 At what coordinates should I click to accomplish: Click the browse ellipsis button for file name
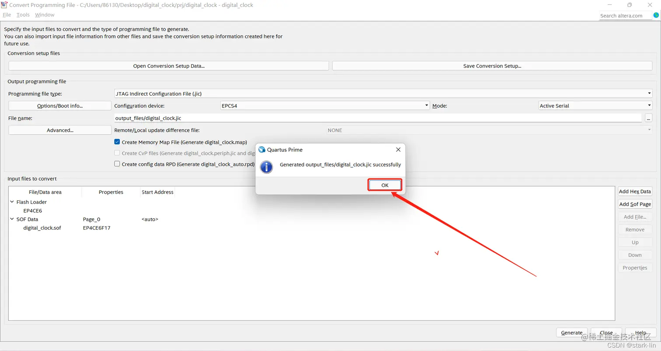click(648, 118)
